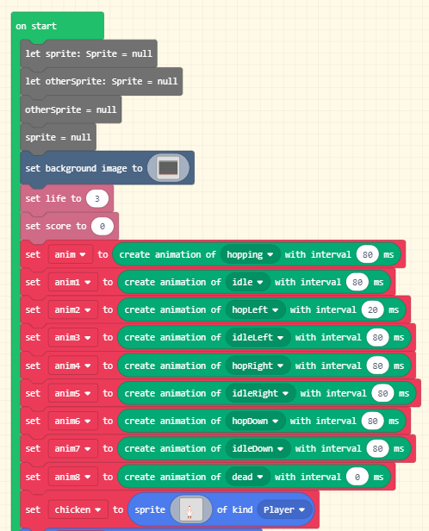Edit the hopping interval value 80
The width and height of the screenshot is (429, 531).
[x=368, y=254]
